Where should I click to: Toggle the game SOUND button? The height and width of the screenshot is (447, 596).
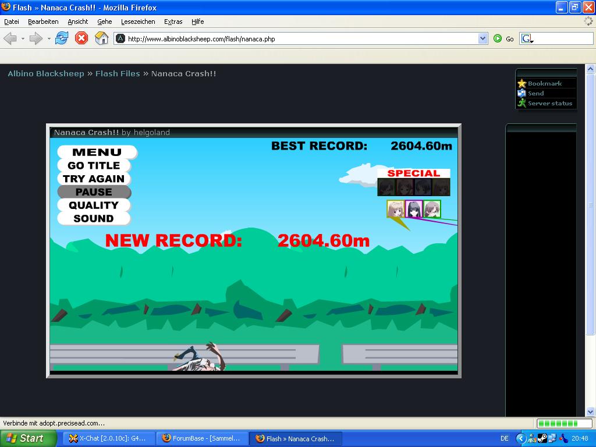click(94, 219)
